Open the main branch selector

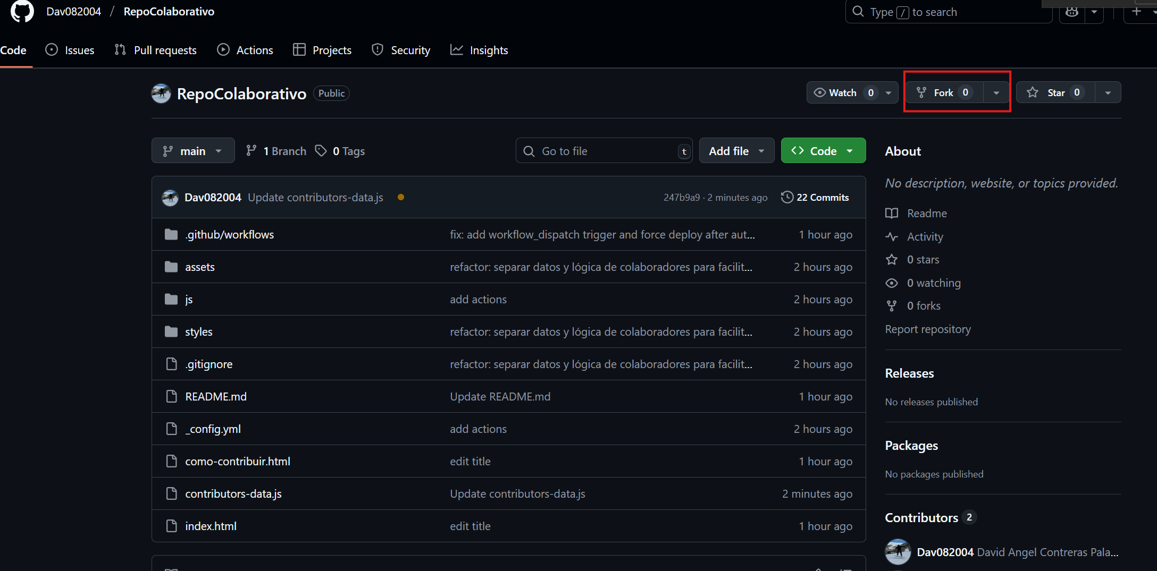tap(193, 151)
